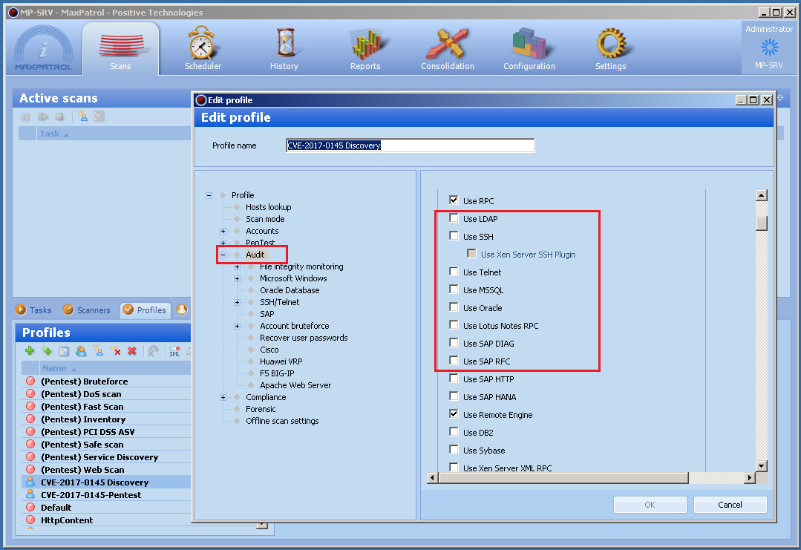Switch to the Scanners tab
Viewport: 801px width, 550px height.
(x=87, y=310)
